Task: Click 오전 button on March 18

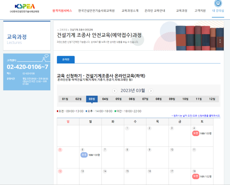Action: [x=196, y=176]
